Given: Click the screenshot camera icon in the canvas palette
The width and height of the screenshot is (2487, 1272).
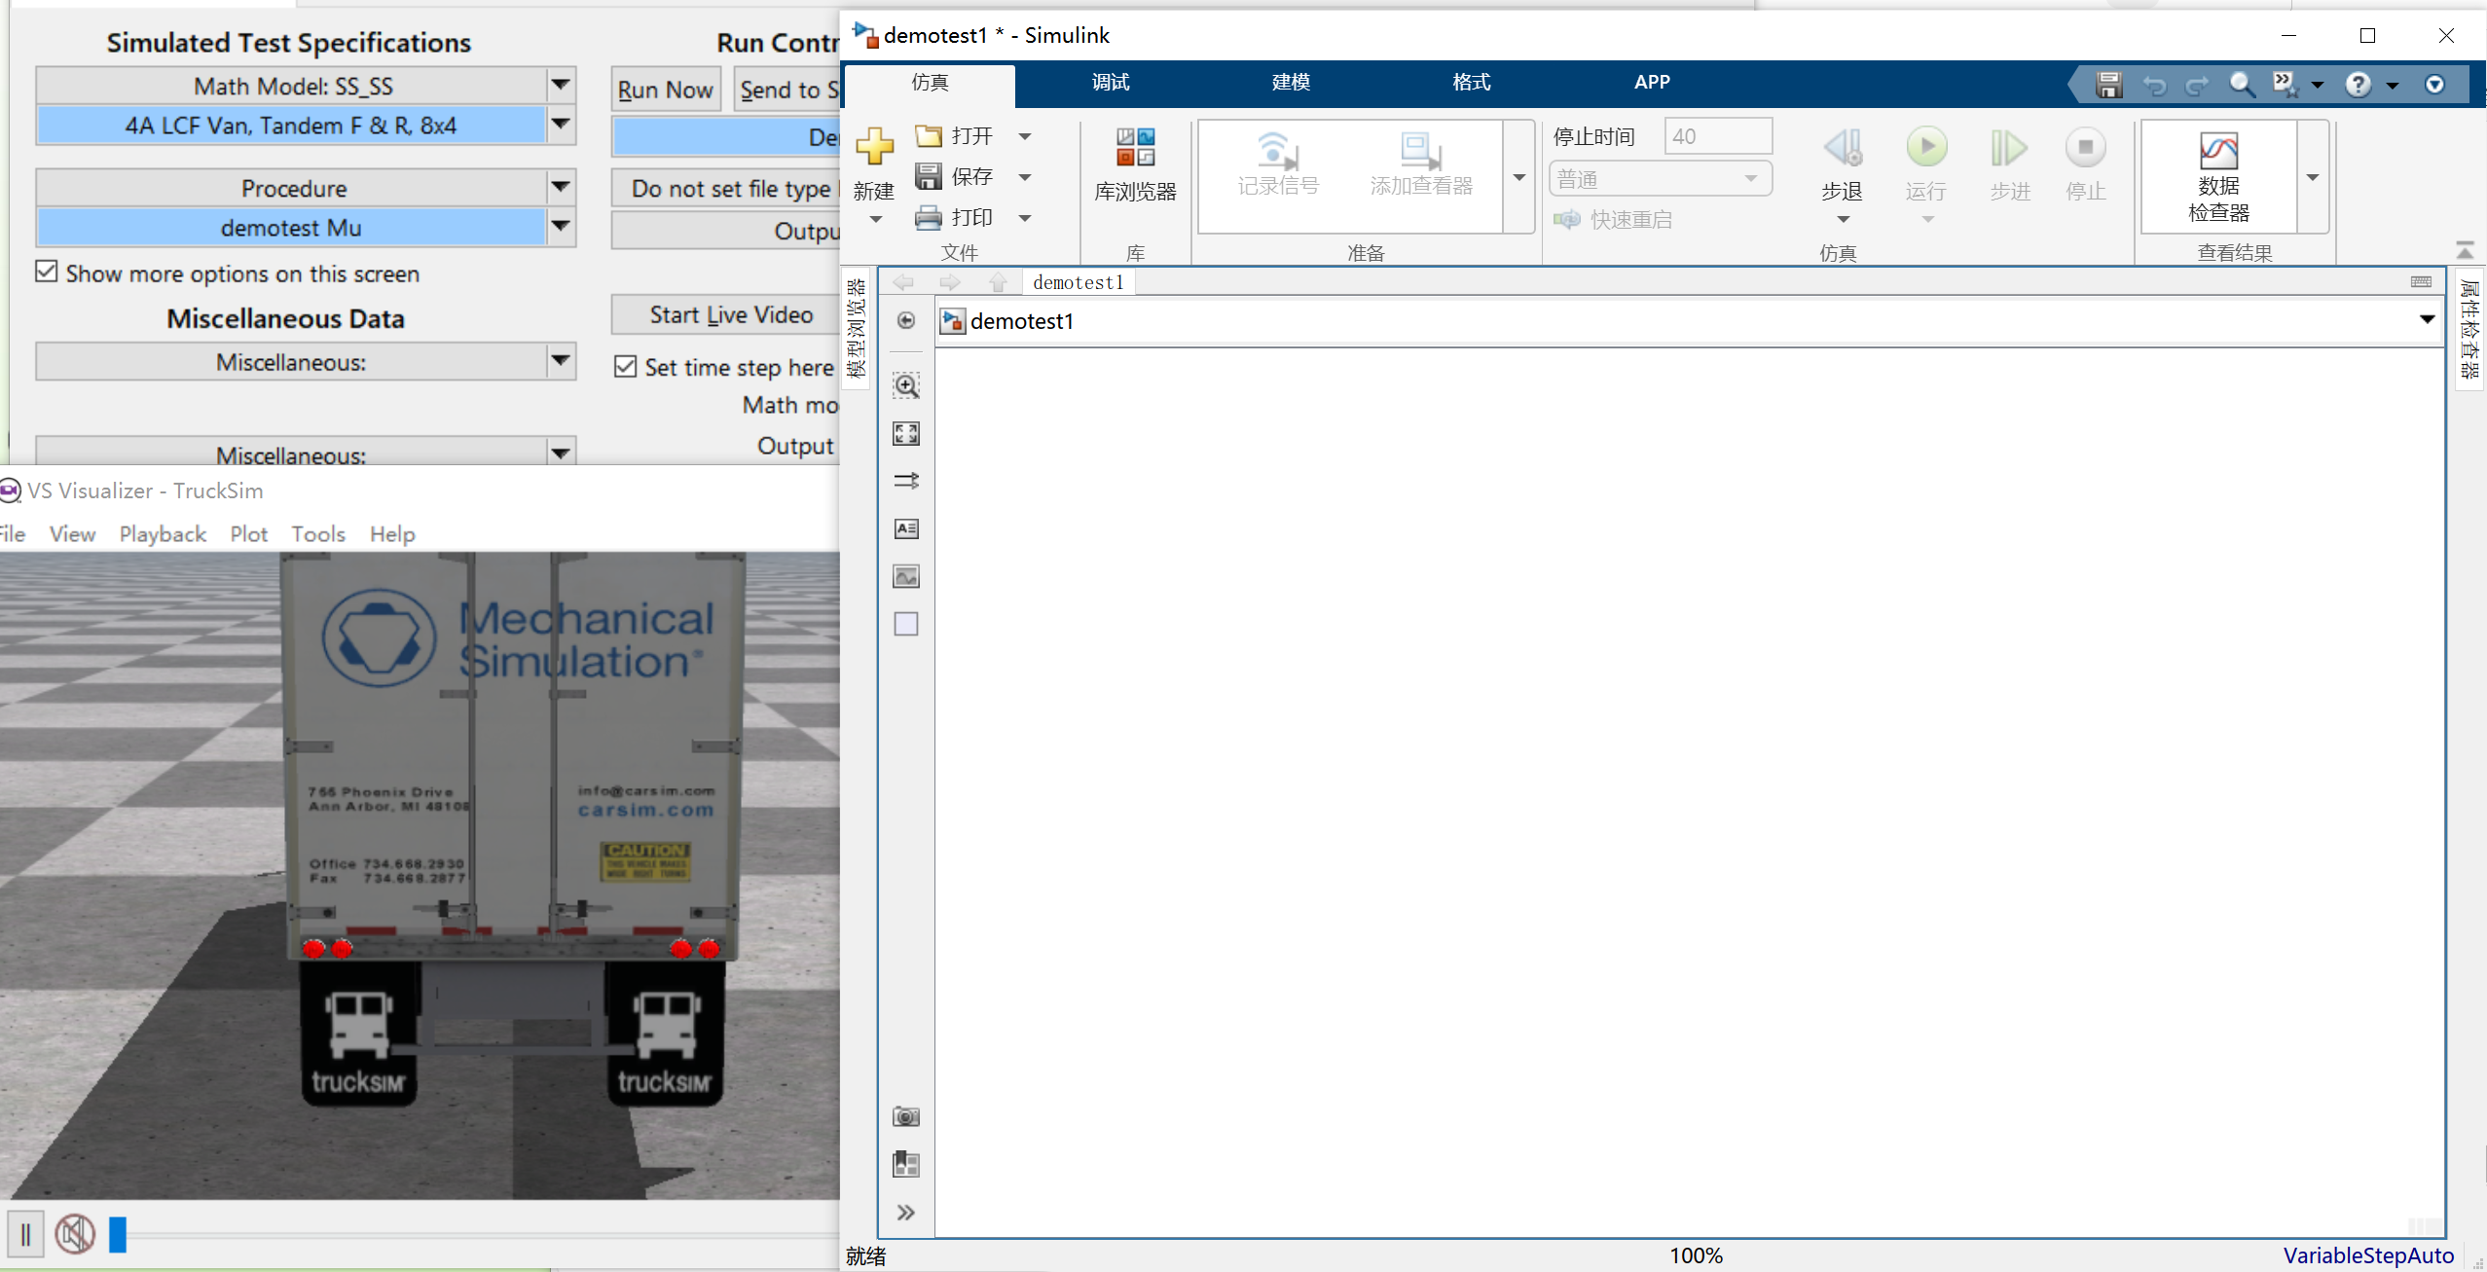Looking at the screenshot, I should pyautogui.click(x=906, y=1116).
